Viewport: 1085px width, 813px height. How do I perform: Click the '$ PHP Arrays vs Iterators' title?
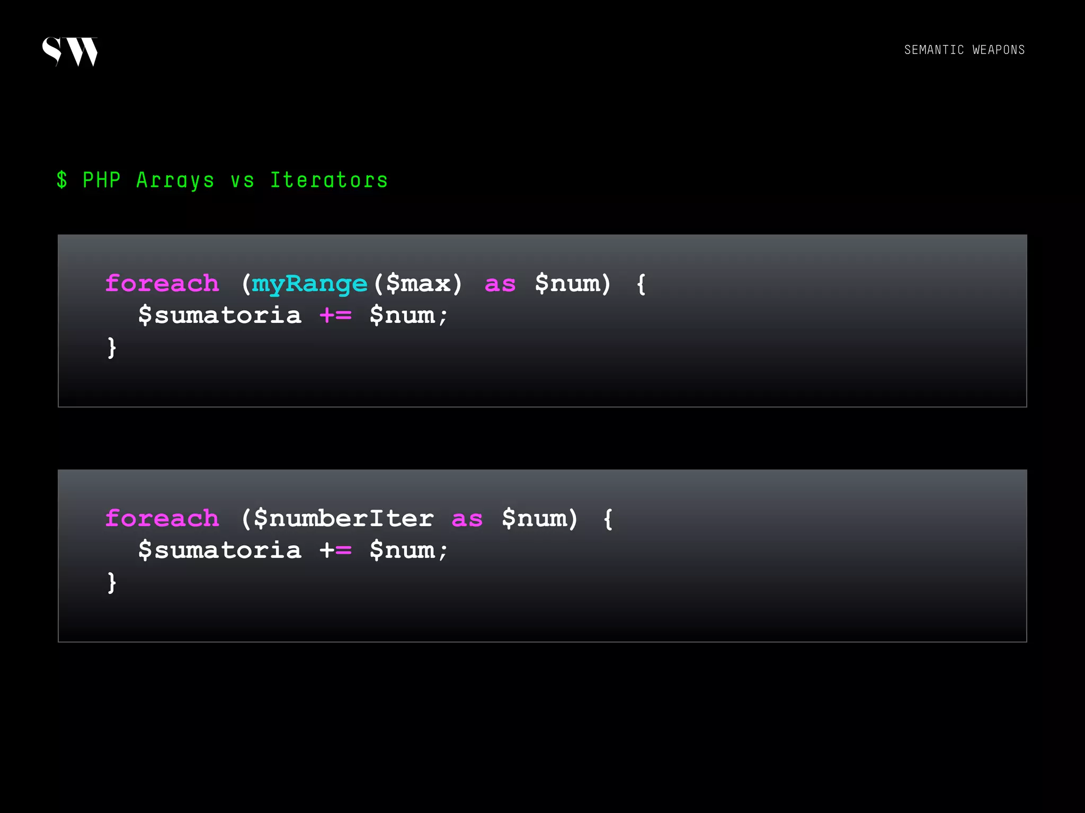pyautogui.click(x=223, y=180)
